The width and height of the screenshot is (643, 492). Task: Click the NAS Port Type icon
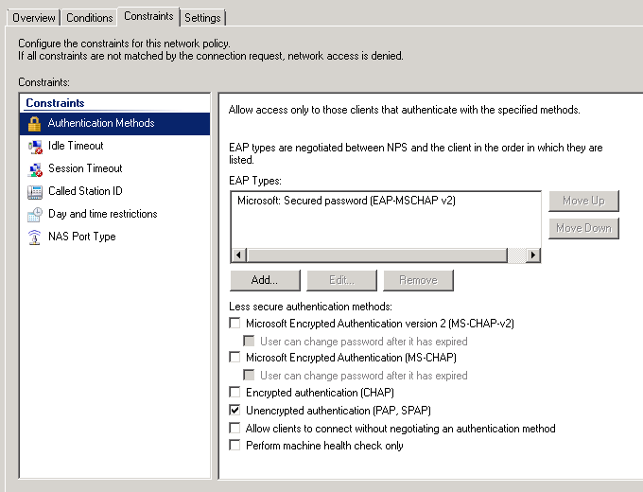tap(35, 237)
